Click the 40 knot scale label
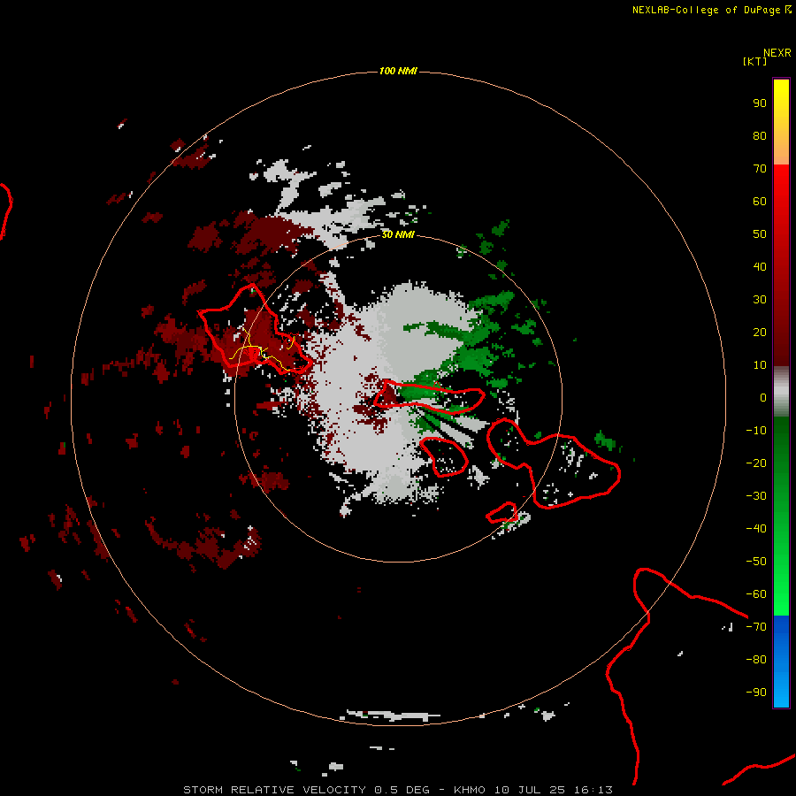 pyautogui.click(x=760, y=266)
